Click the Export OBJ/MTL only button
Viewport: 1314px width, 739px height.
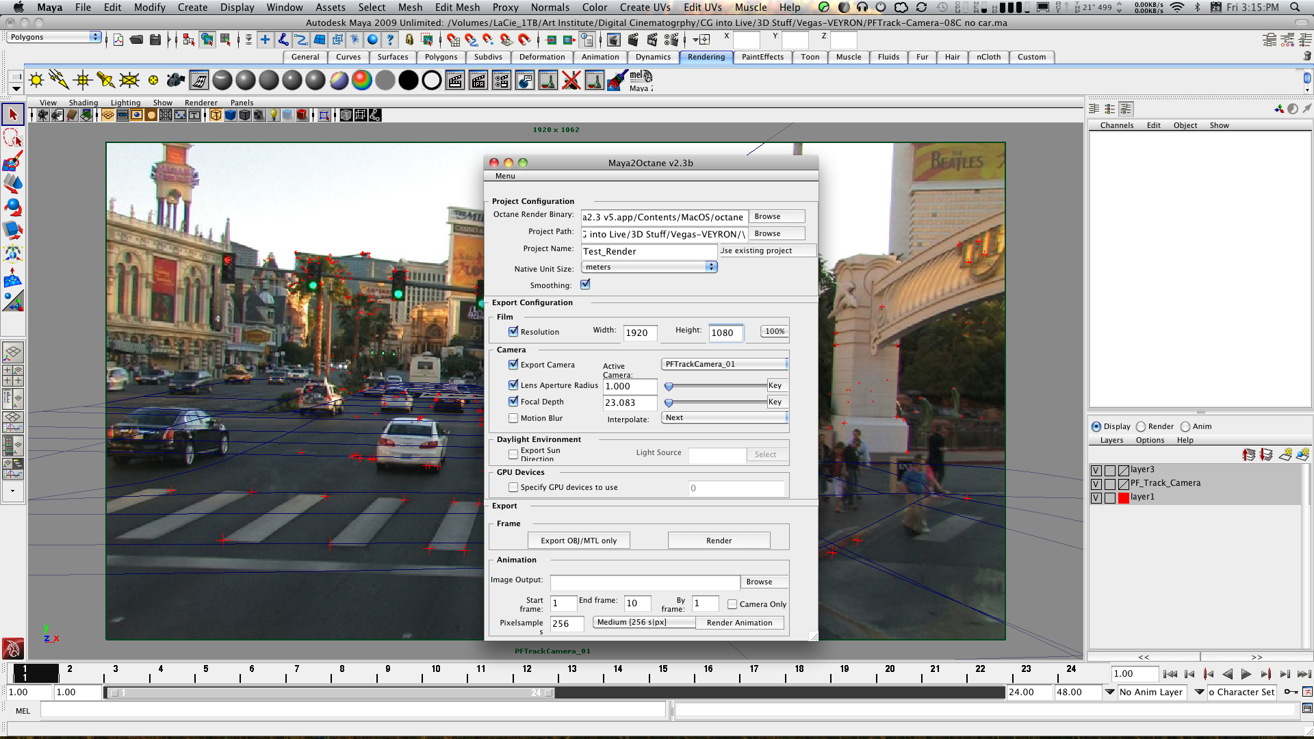coord(578,541)
